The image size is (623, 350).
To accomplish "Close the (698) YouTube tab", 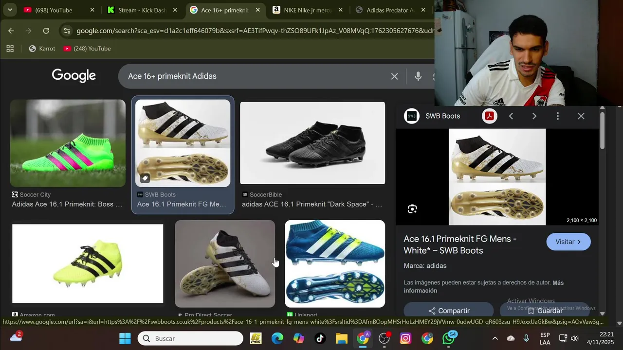I will [x=92, y=10].
